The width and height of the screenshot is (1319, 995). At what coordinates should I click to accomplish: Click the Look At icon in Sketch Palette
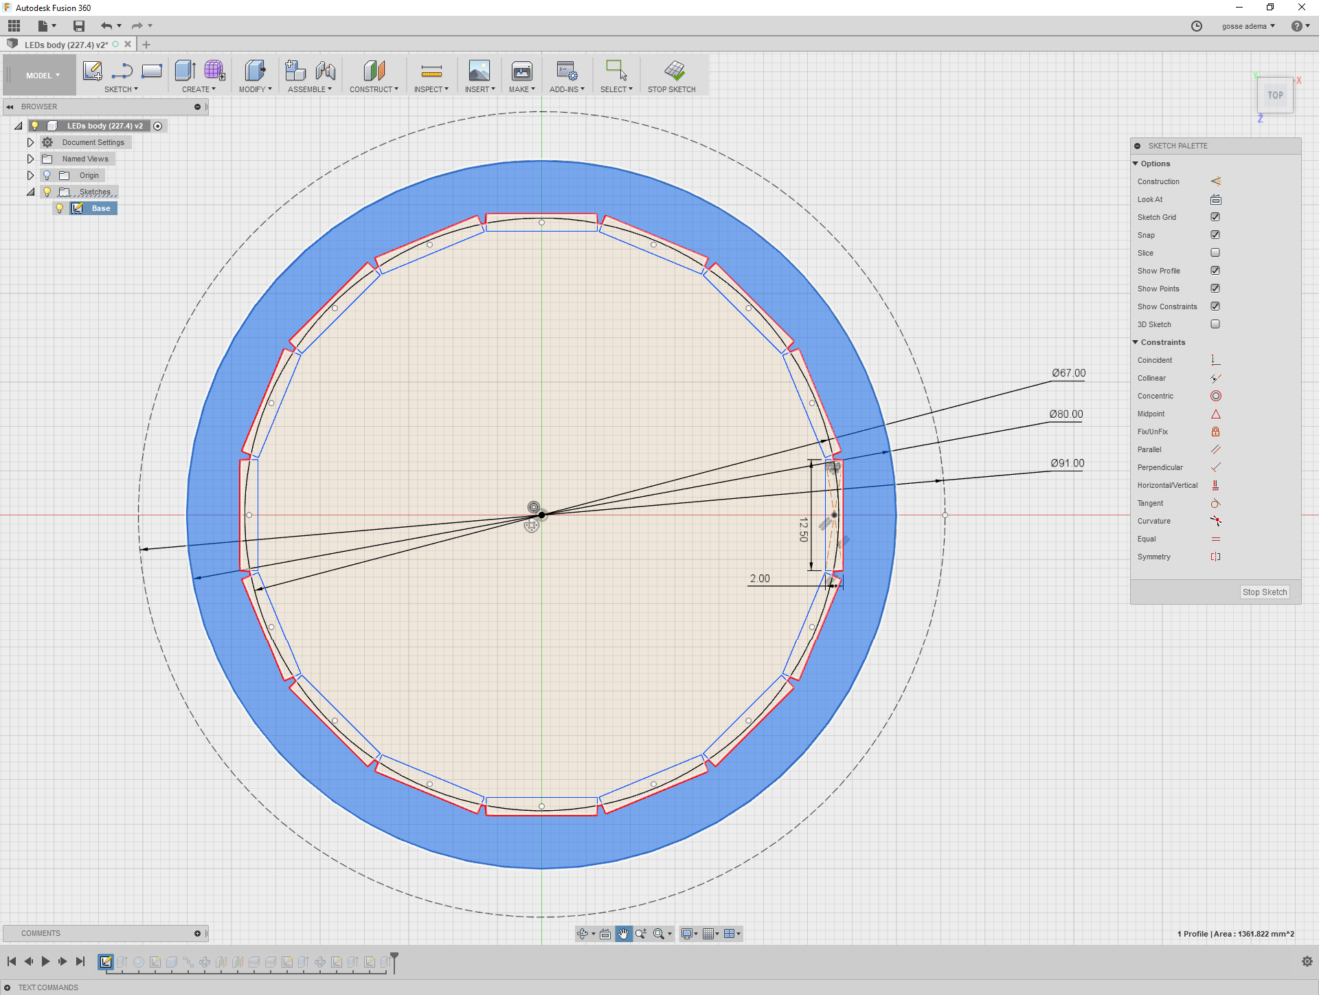click(x=1215, y=199)
